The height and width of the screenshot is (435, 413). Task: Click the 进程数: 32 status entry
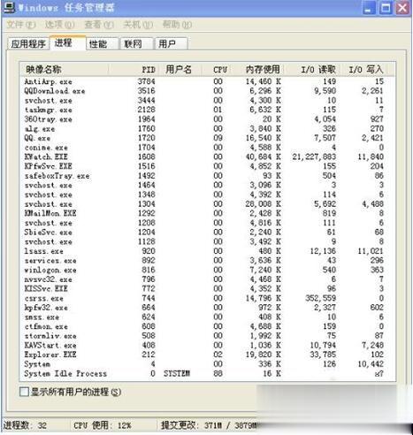[x=25, y=425]
